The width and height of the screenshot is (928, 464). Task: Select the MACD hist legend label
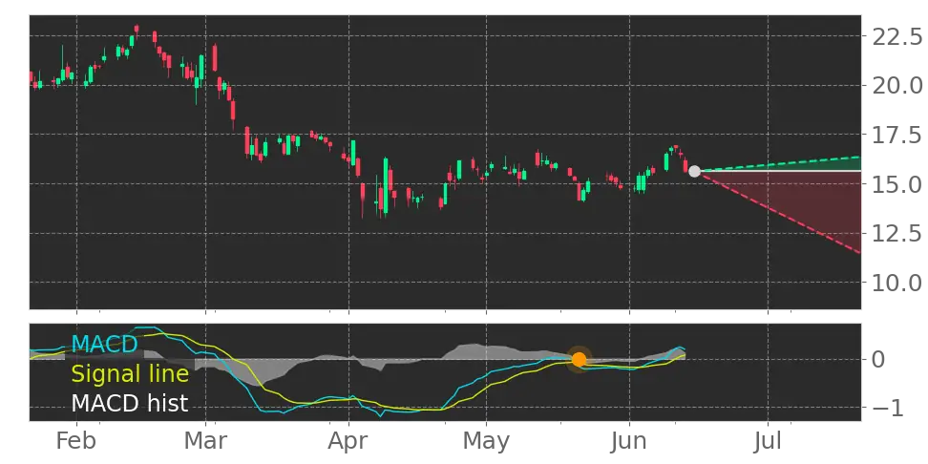coord(130,404)
